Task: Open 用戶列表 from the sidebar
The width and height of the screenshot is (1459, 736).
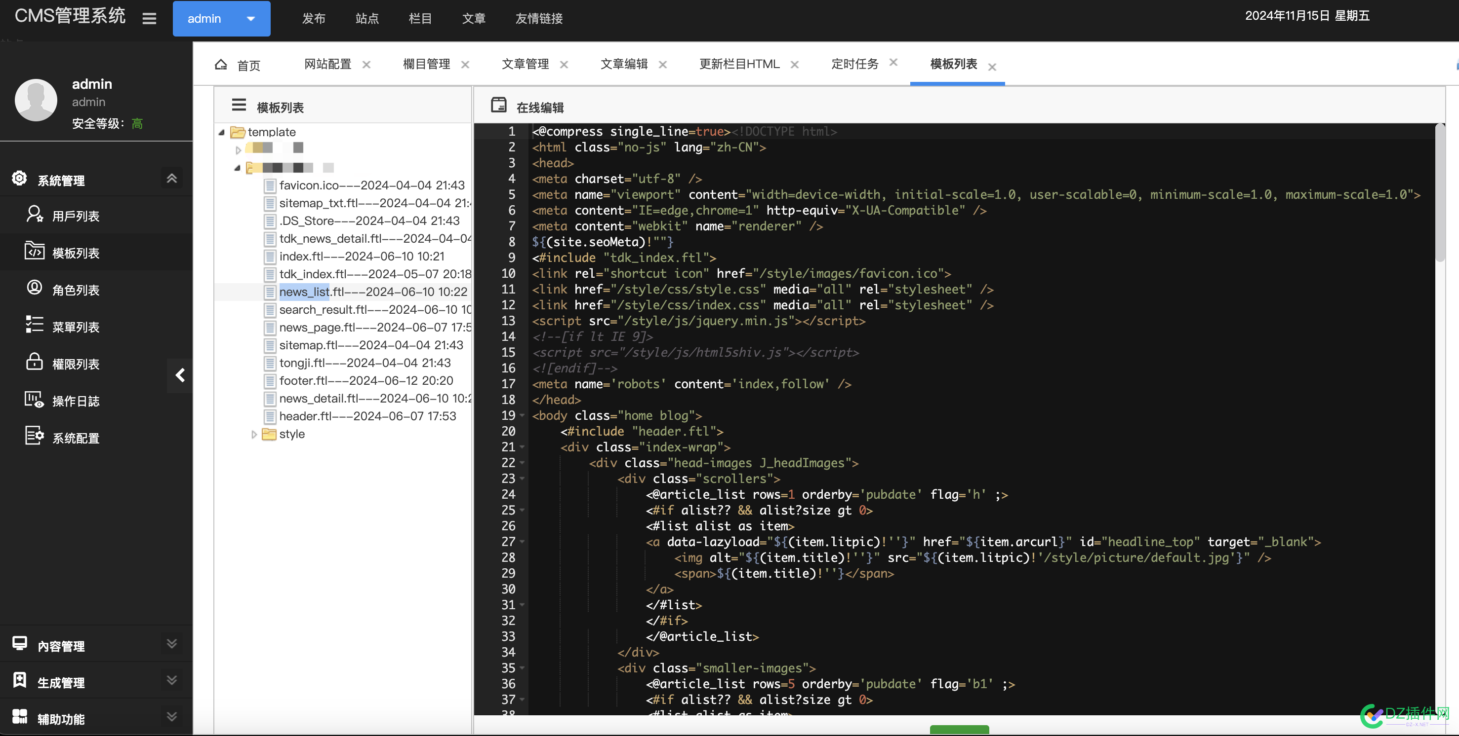Action: point(76,216)
